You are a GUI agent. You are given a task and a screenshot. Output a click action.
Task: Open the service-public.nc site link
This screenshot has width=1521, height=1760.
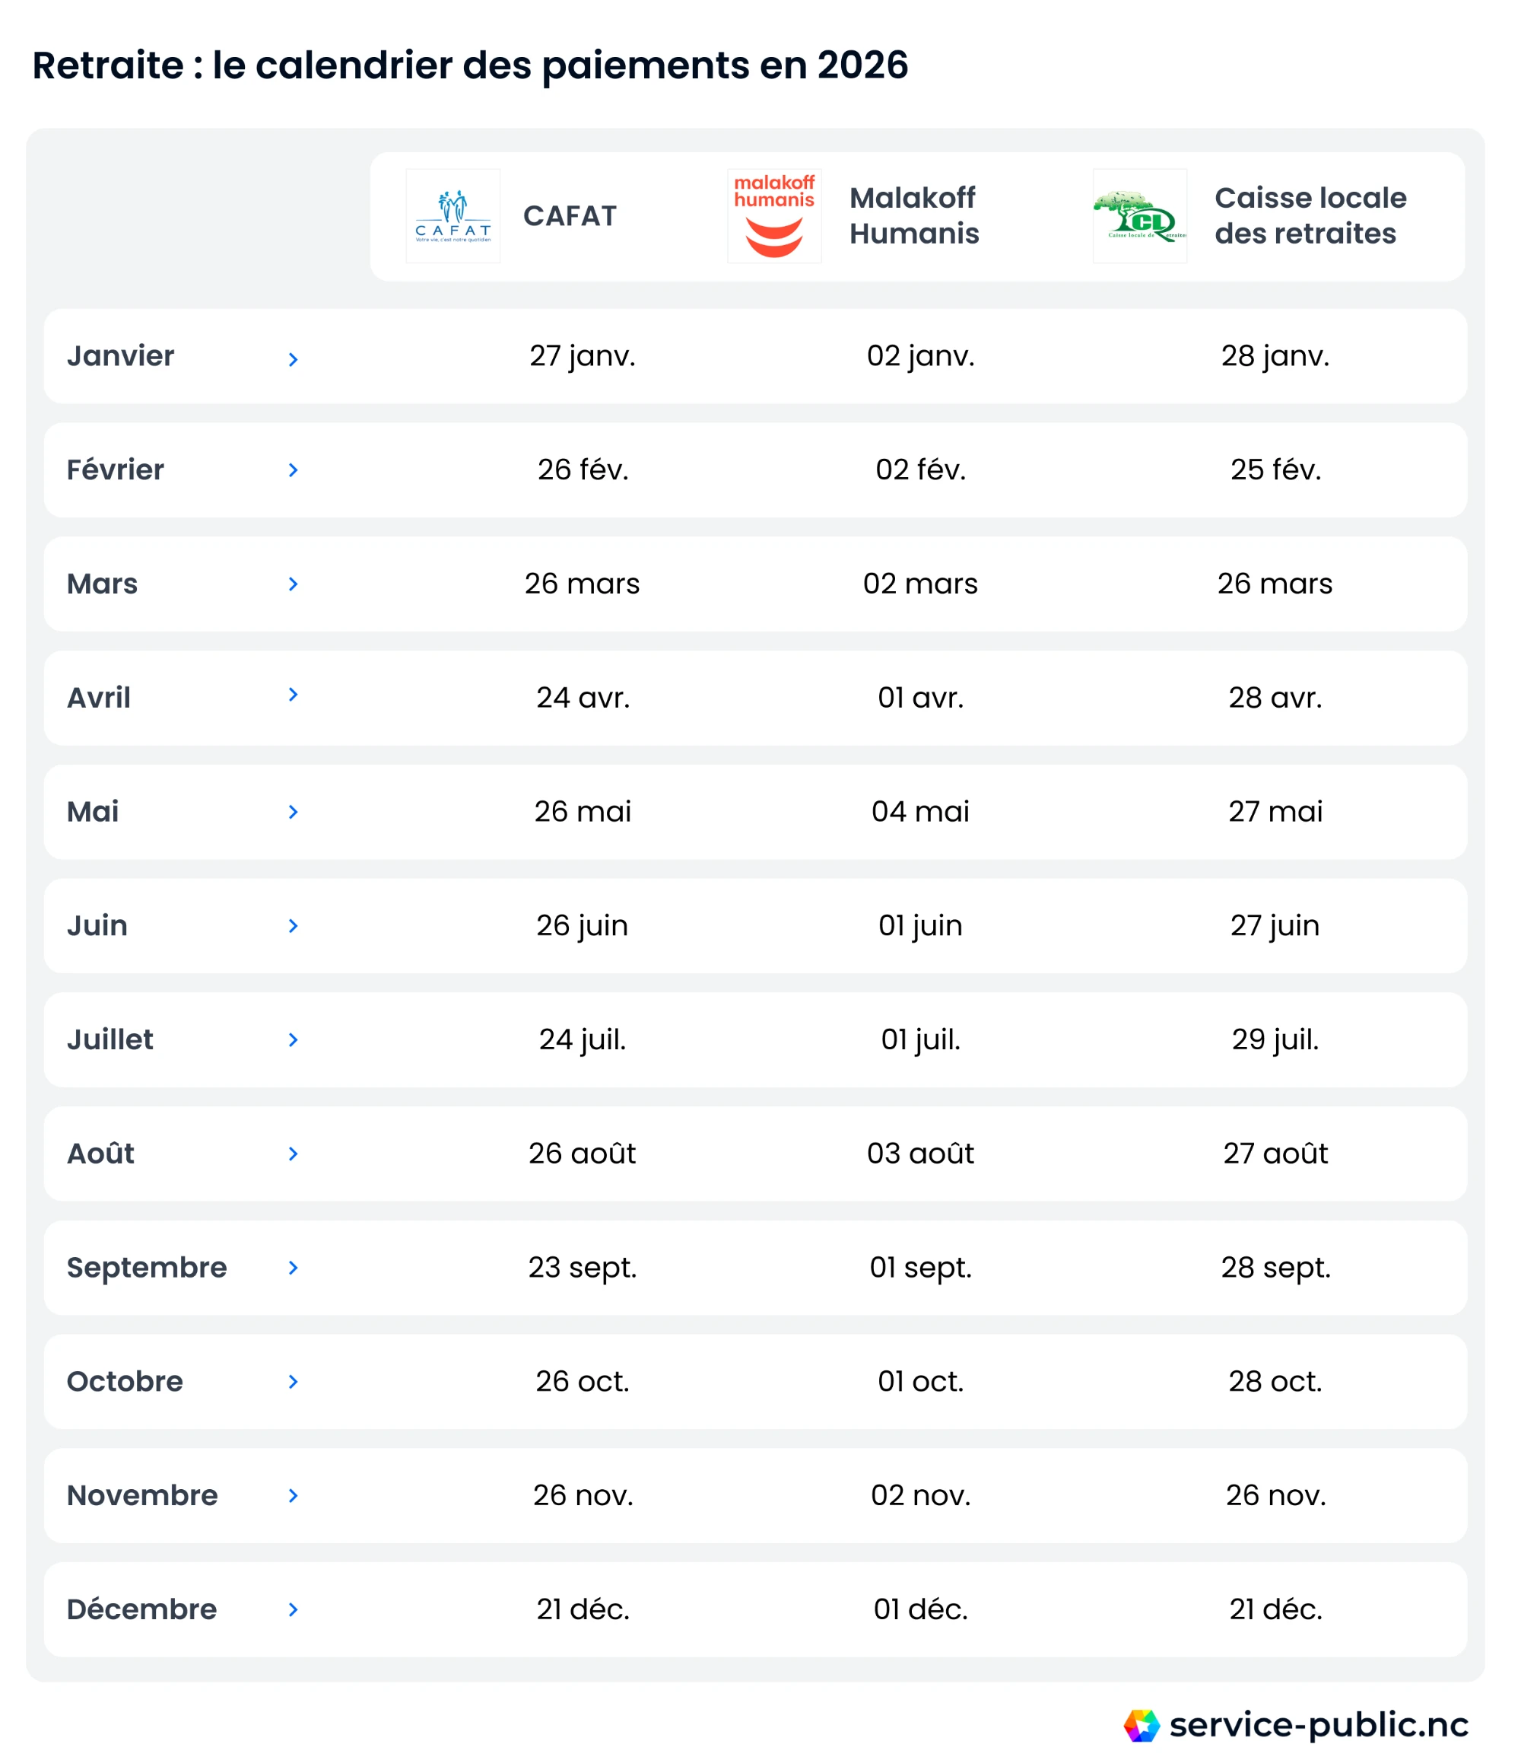coord(1318,1725)
